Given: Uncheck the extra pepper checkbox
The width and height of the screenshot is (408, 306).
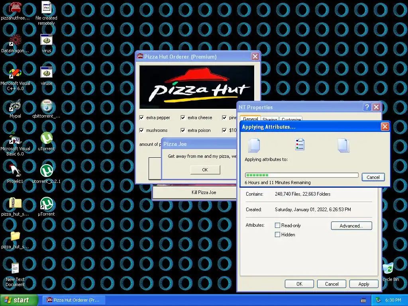Looking at the screenshot, I should pyautogui.click(x=141, y=118).
